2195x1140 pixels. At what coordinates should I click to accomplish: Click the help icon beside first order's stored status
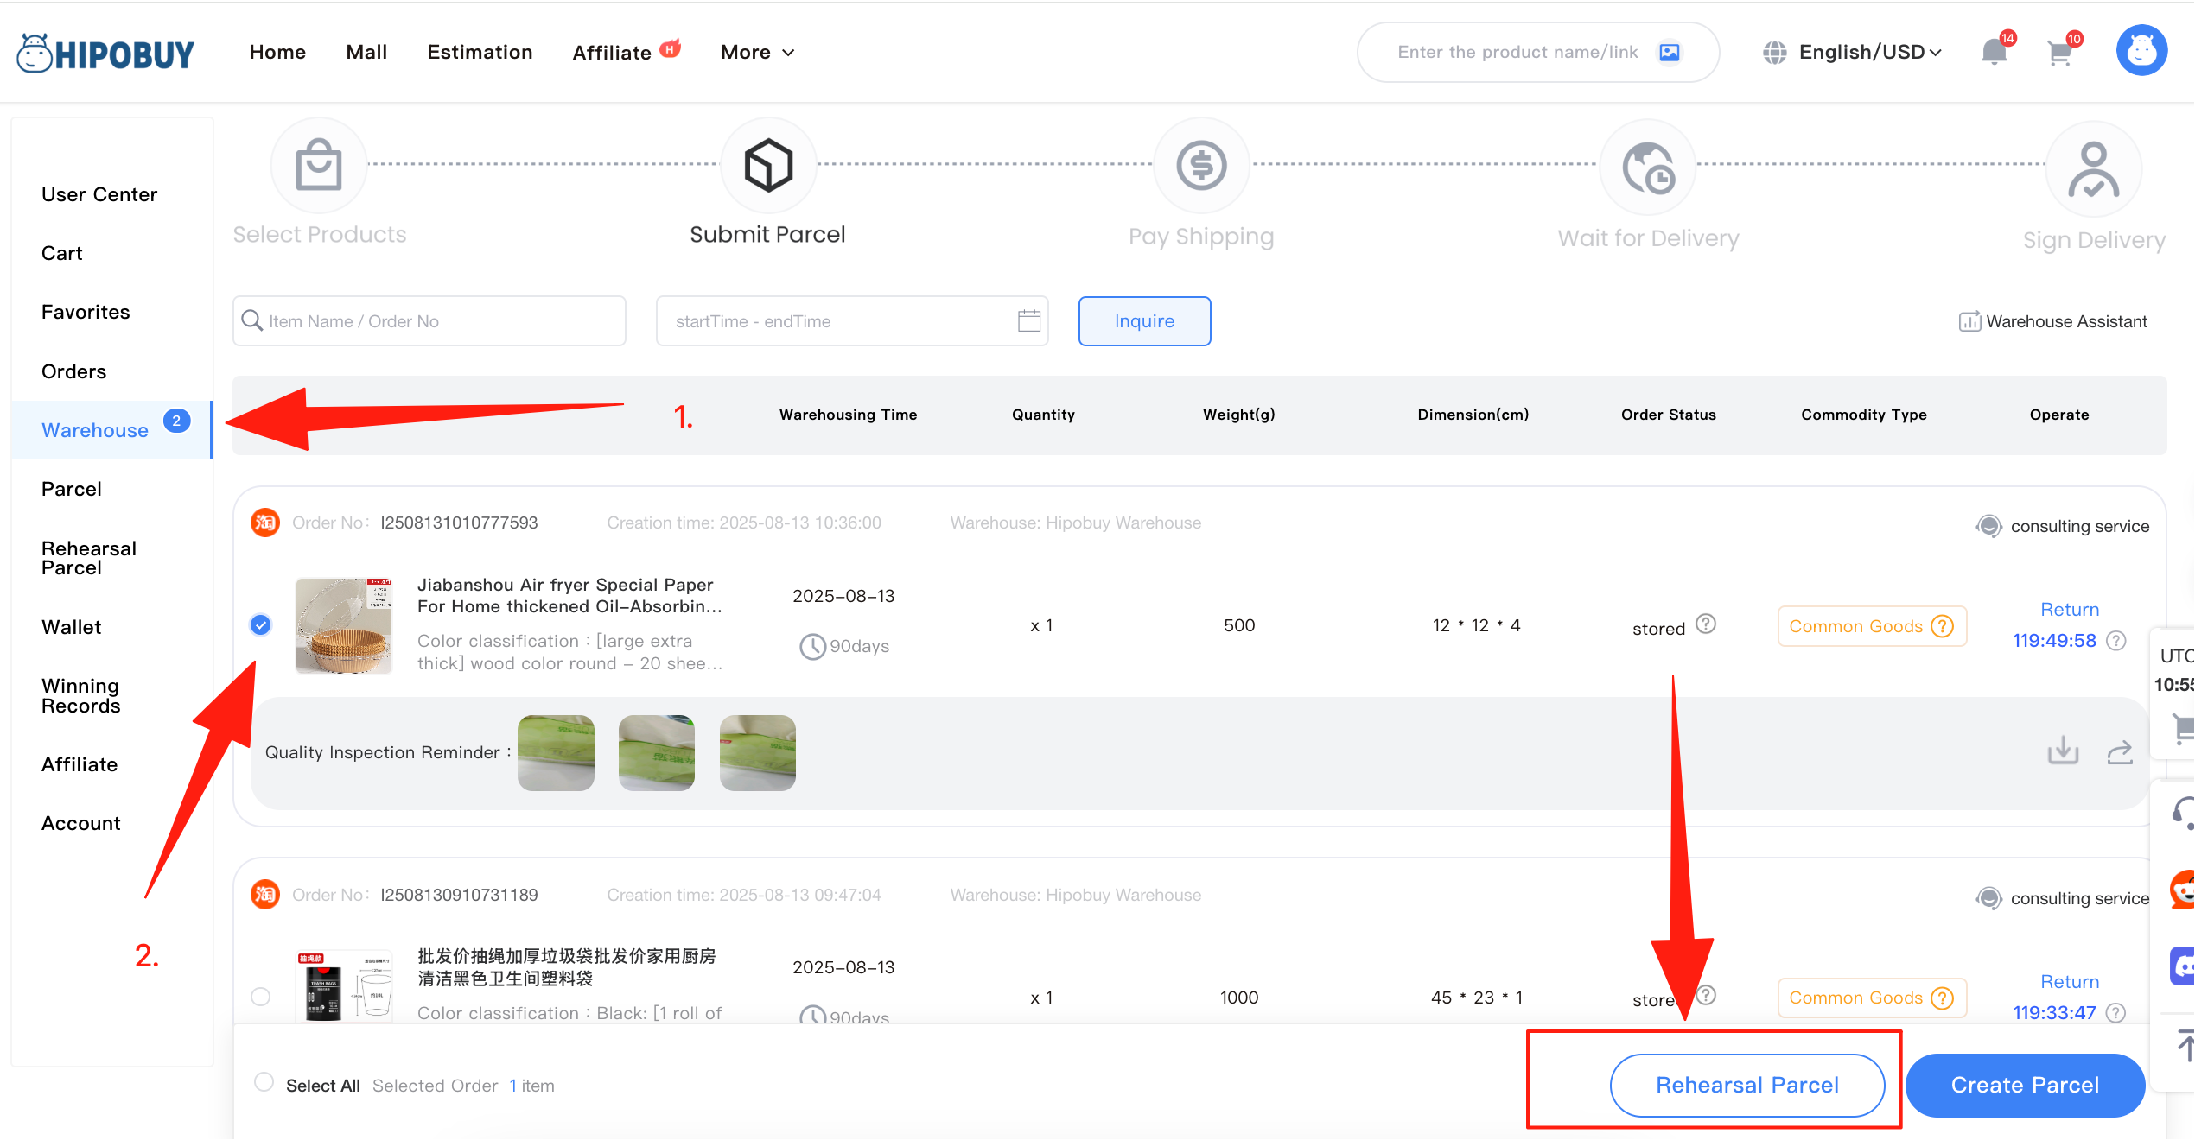[x=1706, y=624]
